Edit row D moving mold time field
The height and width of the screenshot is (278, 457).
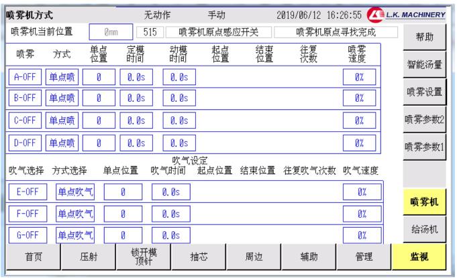point(179,143)
